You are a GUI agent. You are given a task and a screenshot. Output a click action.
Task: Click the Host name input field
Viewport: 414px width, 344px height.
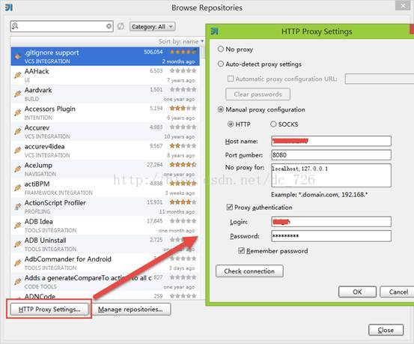tap(331, 141)
